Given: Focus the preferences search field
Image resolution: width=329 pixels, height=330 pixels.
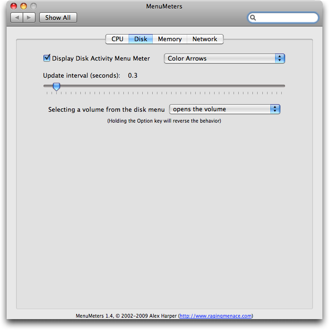Looking at the screenshot, I should [283, 18].
